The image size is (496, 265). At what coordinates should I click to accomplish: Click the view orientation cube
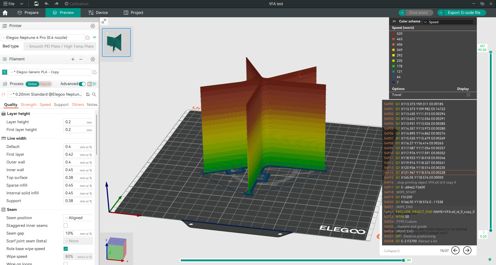117,249
